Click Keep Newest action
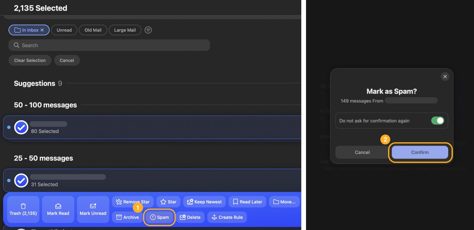Image resolution: width=474 pixels, height=230 pixels. tap(204, 202)
